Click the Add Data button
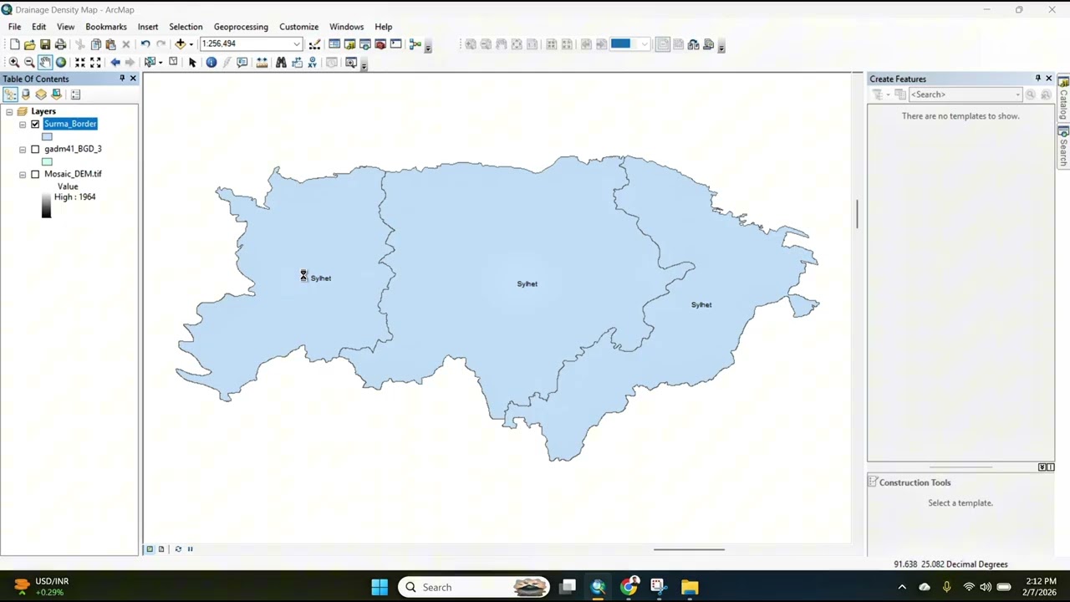The image size is (1070, 602). click(x=180, y=43)
